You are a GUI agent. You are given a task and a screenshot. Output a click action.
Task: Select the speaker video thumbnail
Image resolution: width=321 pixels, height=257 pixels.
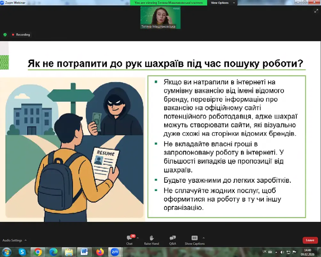pyautogui.click(x=160, y=18)
